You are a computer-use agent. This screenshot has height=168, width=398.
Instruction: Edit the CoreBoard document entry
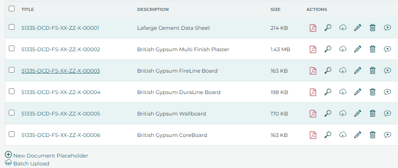pyautogui.click(x=357, y=135)
